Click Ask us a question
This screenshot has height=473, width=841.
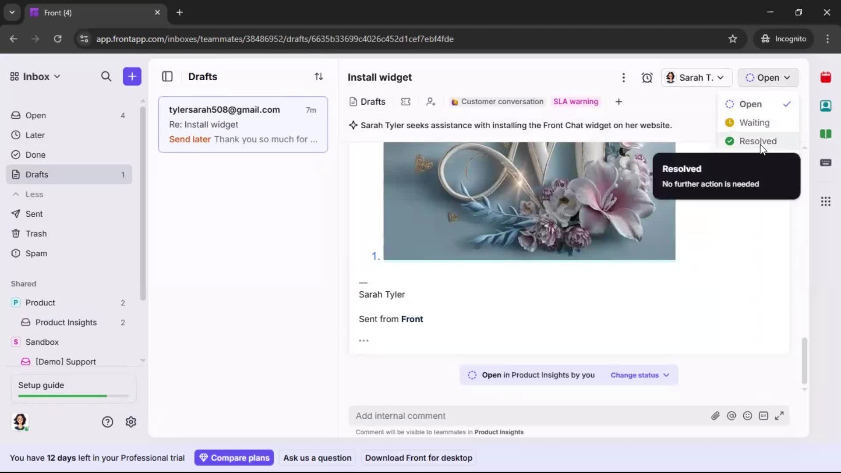pyautogui.click(x=317, y=458)
